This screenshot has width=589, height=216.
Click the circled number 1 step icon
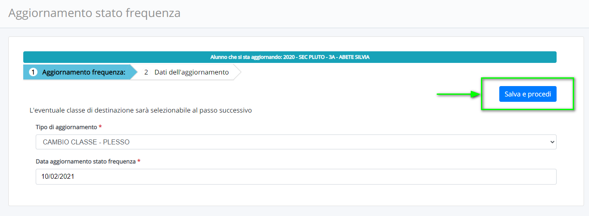click(33, 72)
